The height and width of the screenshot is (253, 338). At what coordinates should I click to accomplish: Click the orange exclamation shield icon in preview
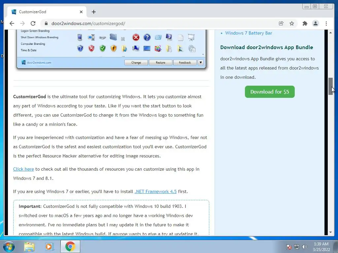tap(114, 48)
